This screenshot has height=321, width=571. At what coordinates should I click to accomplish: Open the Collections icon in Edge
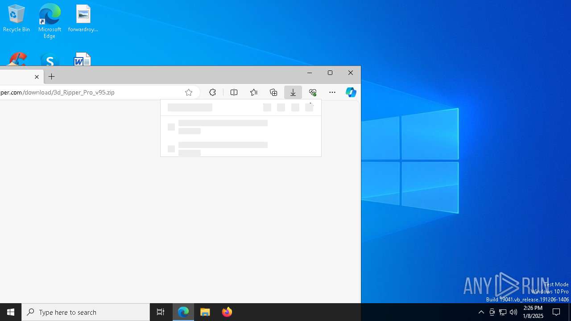(x=273, y=92)
